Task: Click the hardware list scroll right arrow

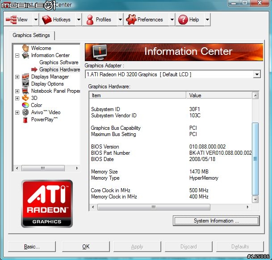Action: [247, 207]
